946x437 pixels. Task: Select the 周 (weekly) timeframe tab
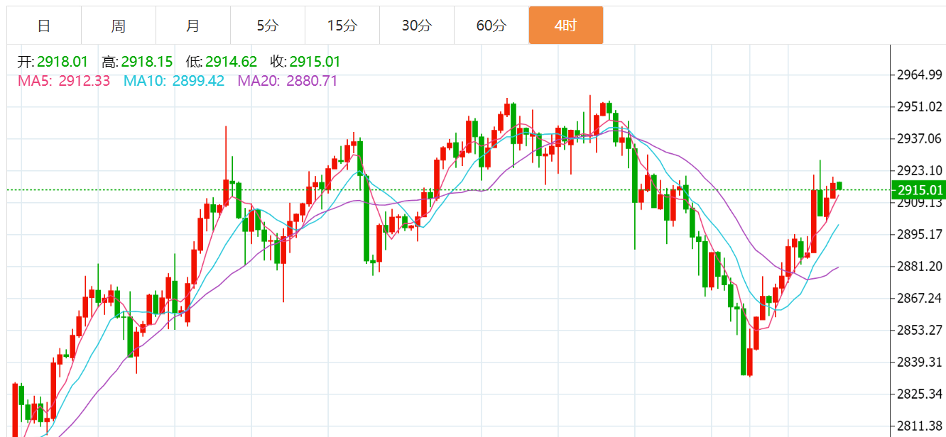119,26
